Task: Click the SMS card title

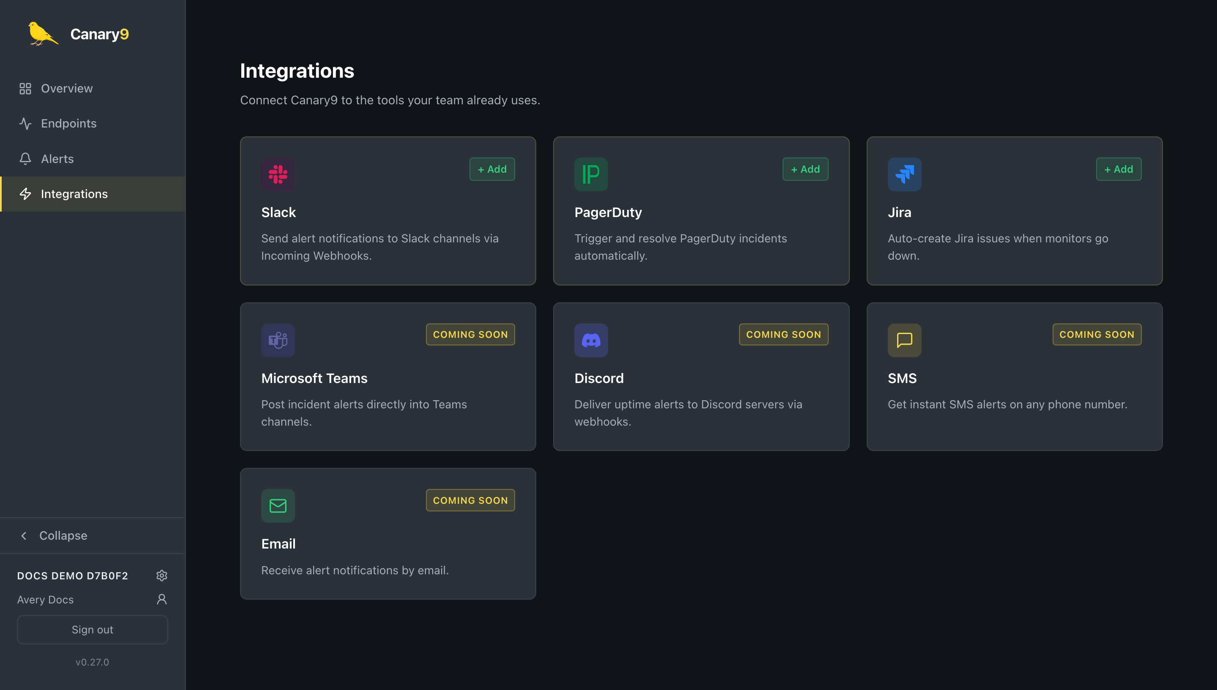Action: 902,378
